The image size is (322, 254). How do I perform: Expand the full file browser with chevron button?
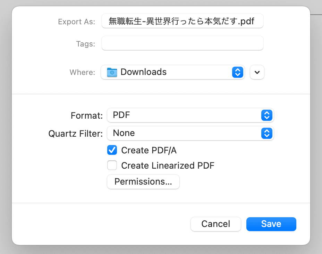coord(257,72)
